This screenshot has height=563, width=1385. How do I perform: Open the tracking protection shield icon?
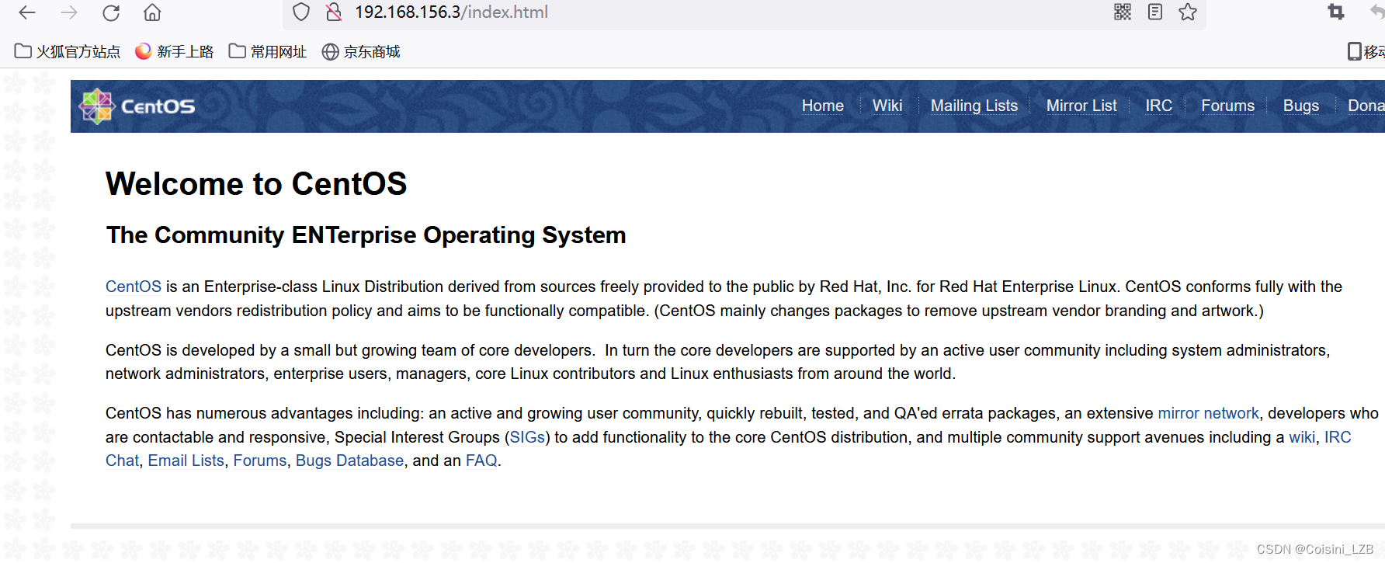tap(301, 12)
